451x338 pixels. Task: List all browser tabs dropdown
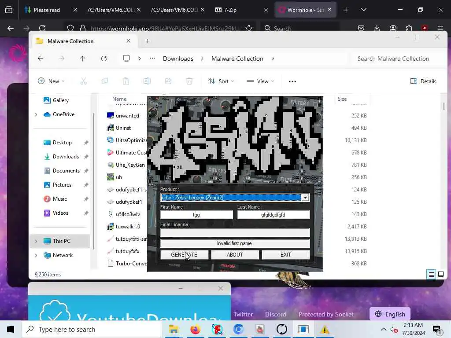point(363,10)
